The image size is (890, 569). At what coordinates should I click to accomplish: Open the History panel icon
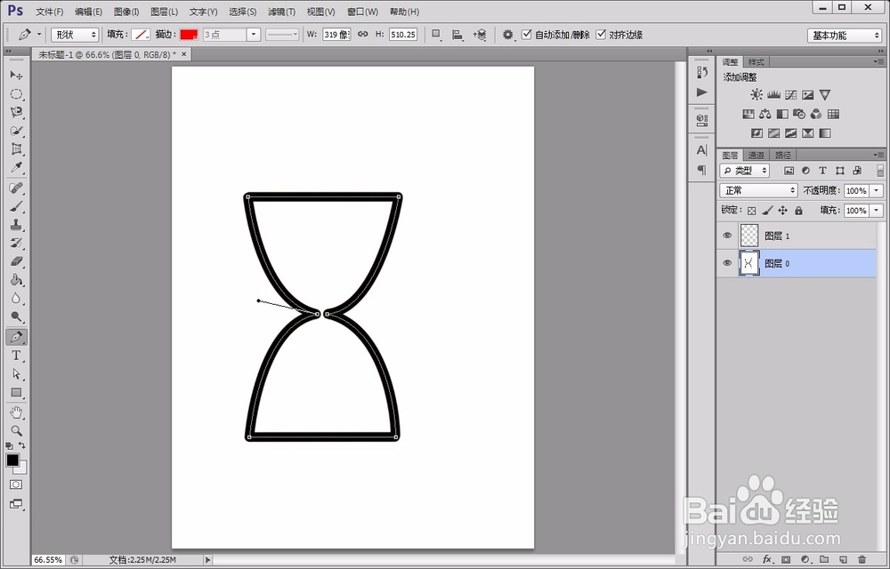tap(702, 72)
